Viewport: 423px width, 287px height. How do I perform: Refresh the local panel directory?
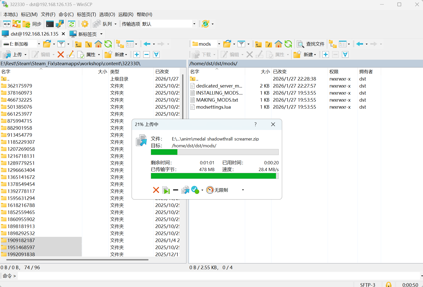pos(108,44)
